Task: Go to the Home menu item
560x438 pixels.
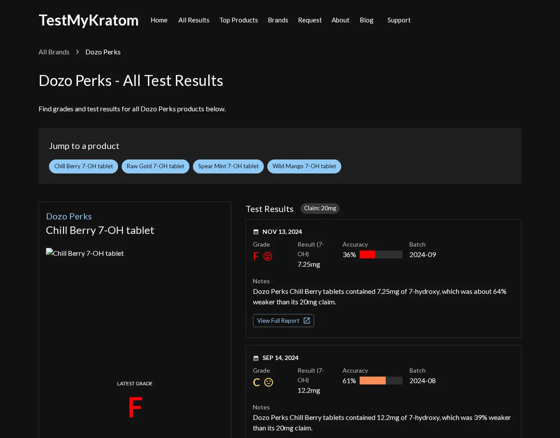Action: point(159,20)
